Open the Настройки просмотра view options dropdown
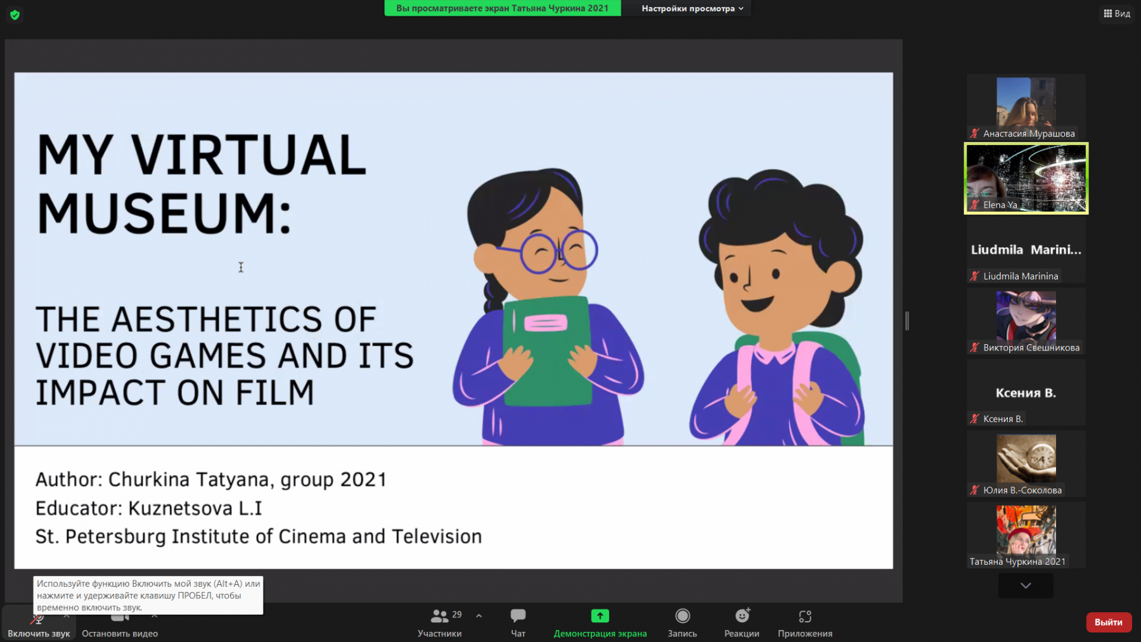Screen dimensions: 1141x642 [x=692, y=8]
